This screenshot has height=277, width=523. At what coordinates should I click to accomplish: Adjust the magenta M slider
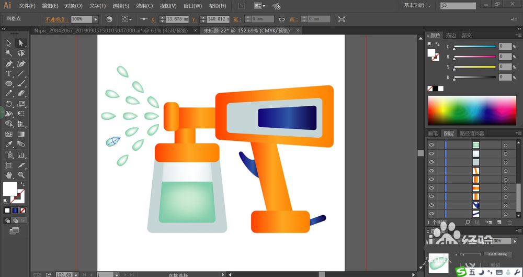pyautogui.click(x=475, y=57)
